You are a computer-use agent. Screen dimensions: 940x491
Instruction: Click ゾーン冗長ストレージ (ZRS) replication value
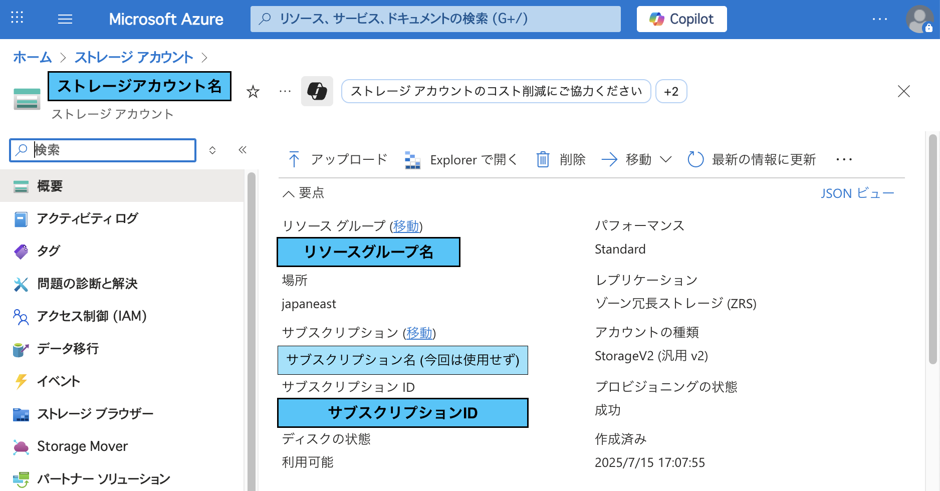pyautogui.click(x=675, y=303)
